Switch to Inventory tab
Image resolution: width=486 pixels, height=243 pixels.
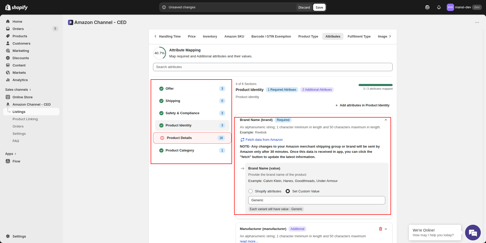click(210, 37)
